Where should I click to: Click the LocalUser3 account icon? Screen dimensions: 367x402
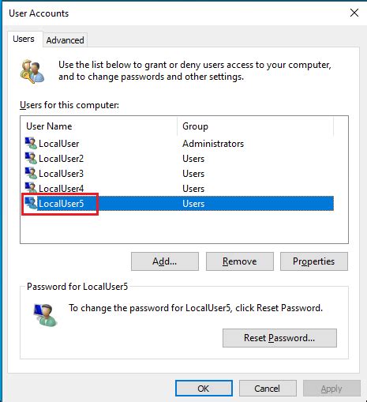tap(31, 173)
